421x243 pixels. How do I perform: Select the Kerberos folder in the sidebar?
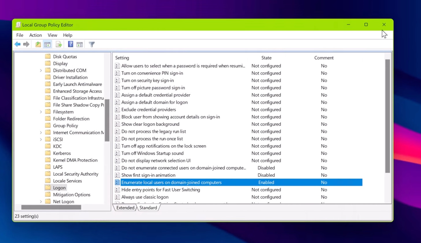pyautogui.click(x=62, y=153)
